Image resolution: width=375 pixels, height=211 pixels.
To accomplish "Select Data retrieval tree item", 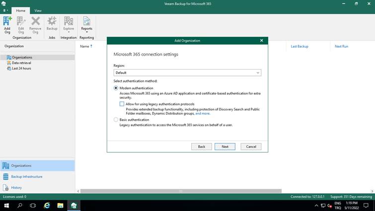I will click(21, 63).
